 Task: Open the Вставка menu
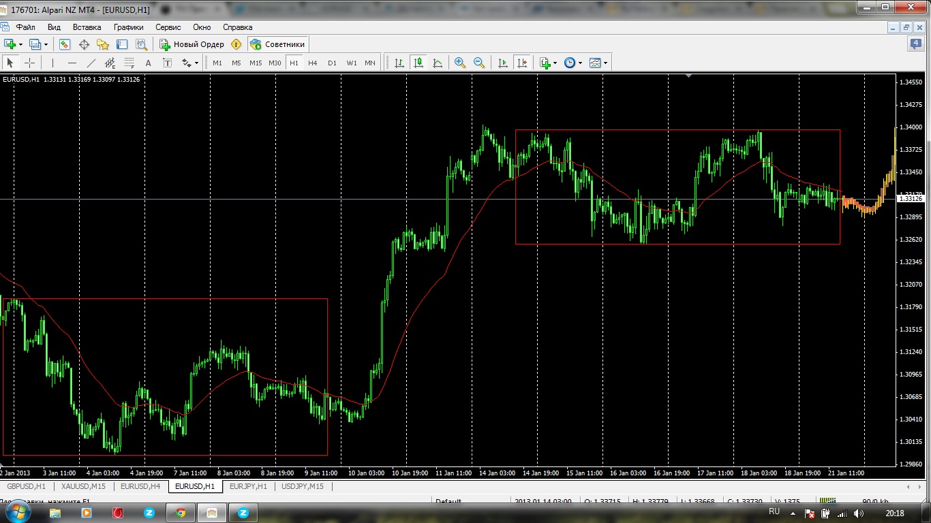[x=87, y=27]
